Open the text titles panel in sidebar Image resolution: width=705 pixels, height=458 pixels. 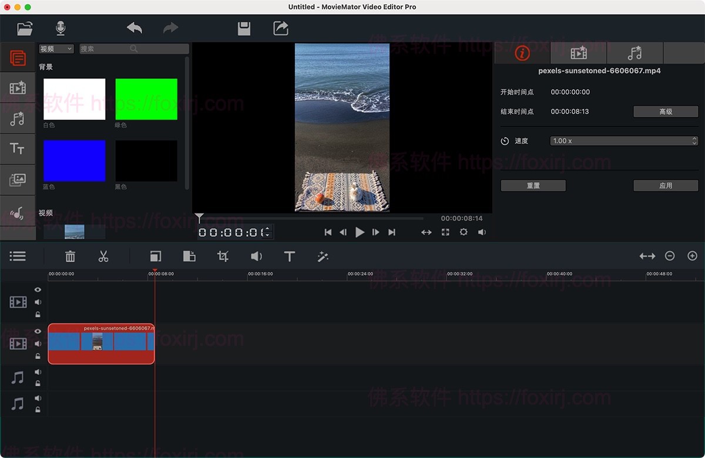[18, 149]
